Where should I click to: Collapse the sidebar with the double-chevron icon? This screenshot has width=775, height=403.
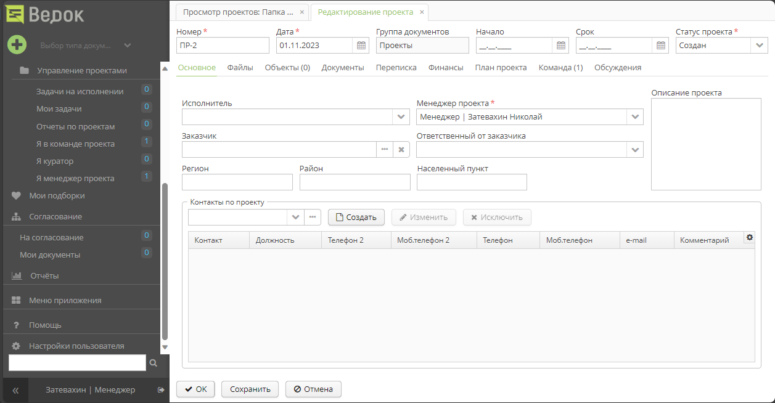[15, 389]
